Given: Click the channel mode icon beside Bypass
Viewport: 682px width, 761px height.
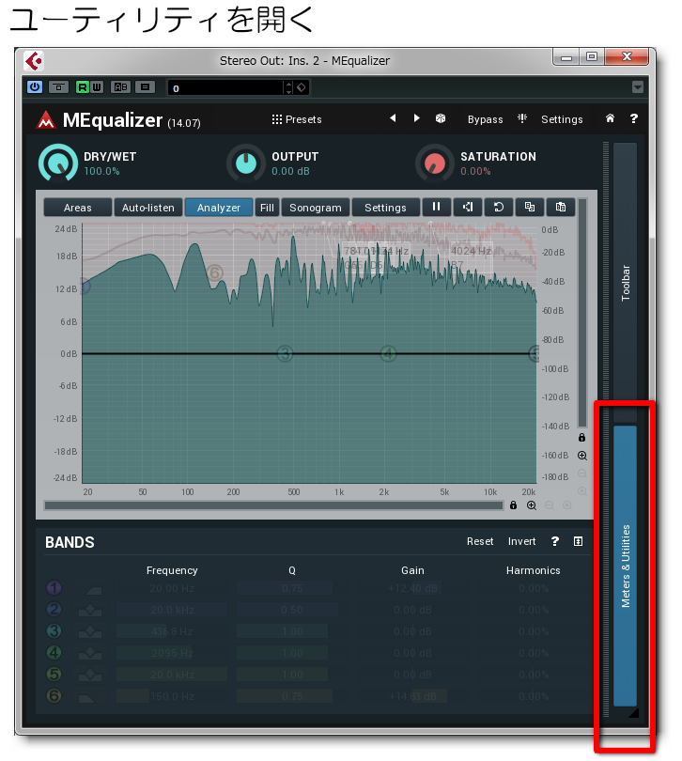Looking at the screenshot, I should 522,118.
